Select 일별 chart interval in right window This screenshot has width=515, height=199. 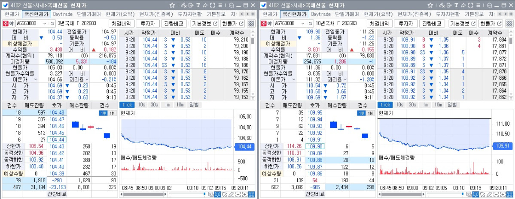coord(452,105)
